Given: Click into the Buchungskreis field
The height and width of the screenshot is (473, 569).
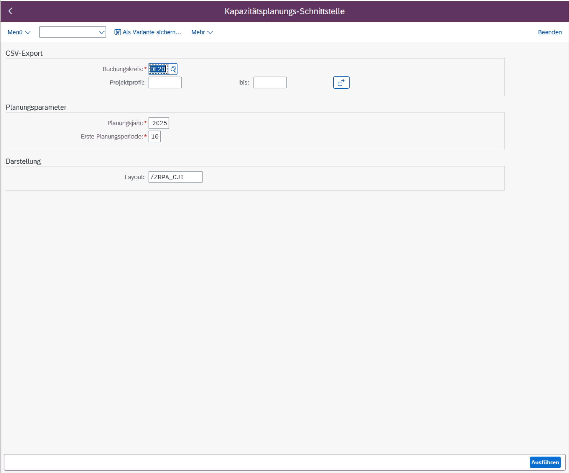Looking at the screenshot, I should [x=158, y=69].
